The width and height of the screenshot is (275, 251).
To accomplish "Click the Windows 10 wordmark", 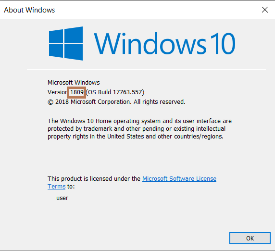I will (164, 43).
